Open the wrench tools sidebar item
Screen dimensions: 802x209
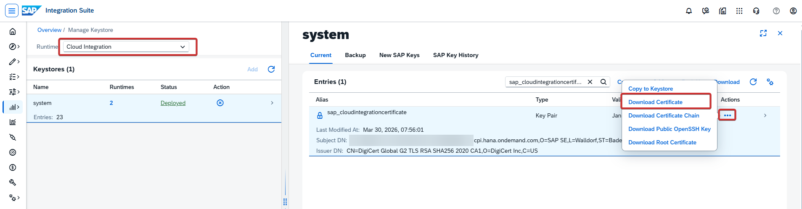(13, 183)
